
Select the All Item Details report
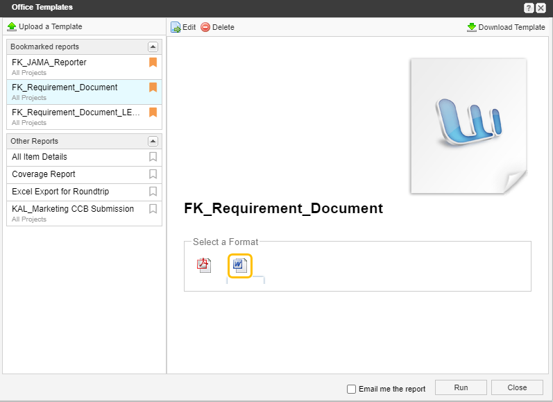pyautogui.click(x=84, y=157)
